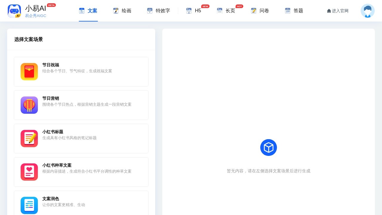
Task: Open the user avatar in top right
Action: pyautogui.click(x=367, y=11)
